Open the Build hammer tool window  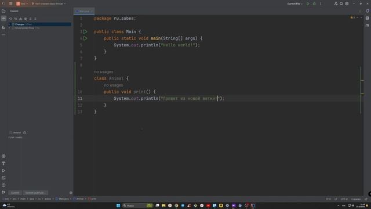pyautogui.click(x=3, y=164)
